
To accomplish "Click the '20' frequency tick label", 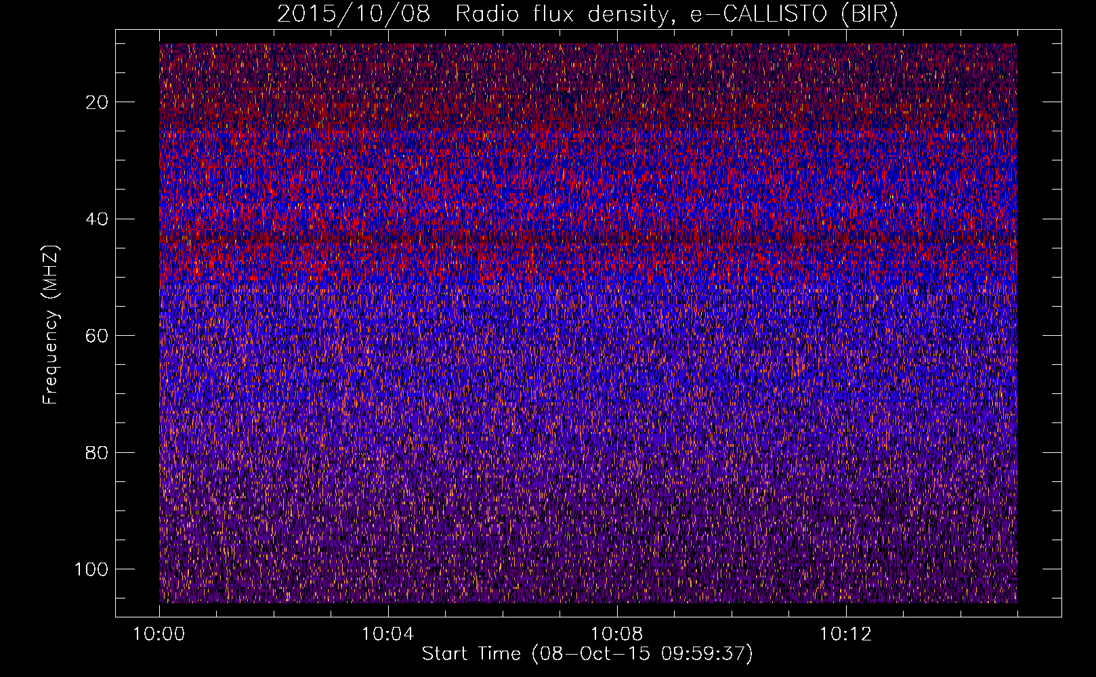I will (98, 102).
